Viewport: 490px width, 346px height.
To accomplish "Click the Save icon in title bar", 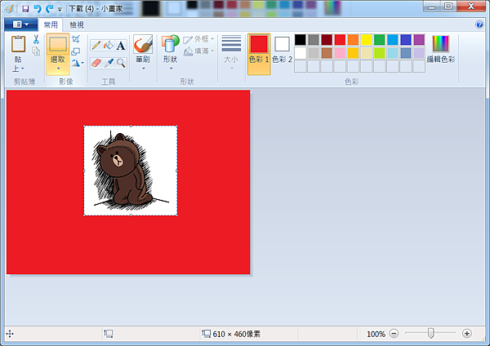I will tap(25, 9).
